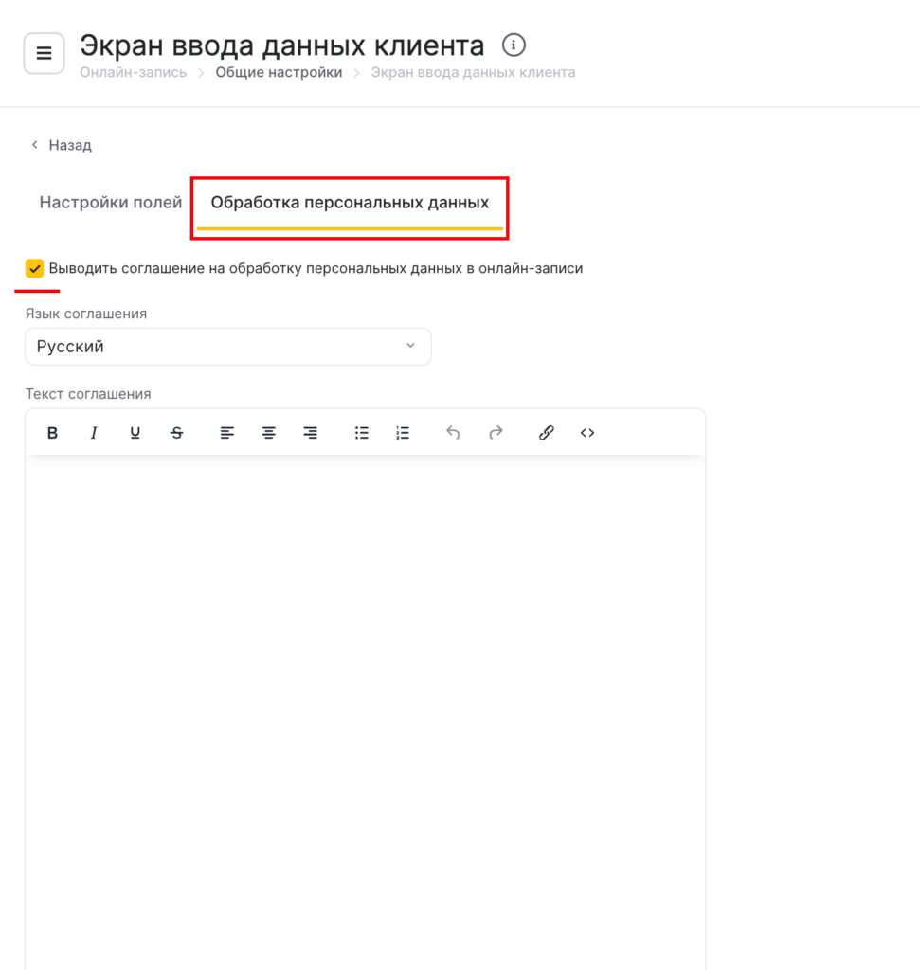Switch editor to code view
Viewport: 920px width, 970px height.
point(587,433)
